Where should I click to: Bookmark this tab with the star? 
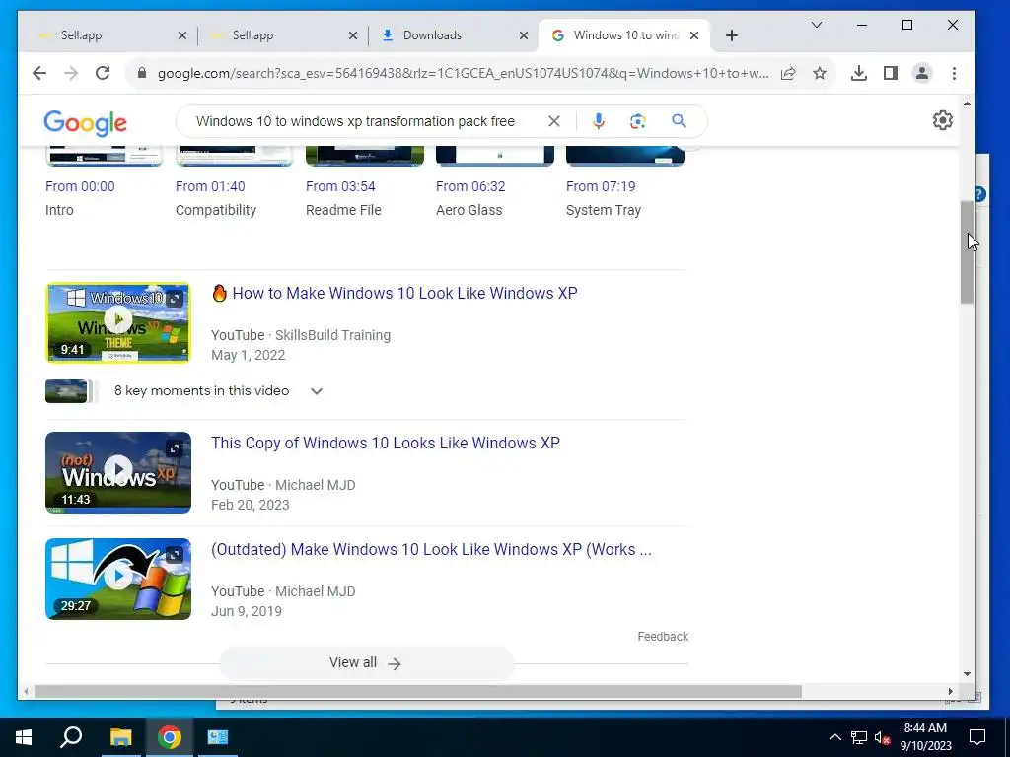(x=820, y=73)
